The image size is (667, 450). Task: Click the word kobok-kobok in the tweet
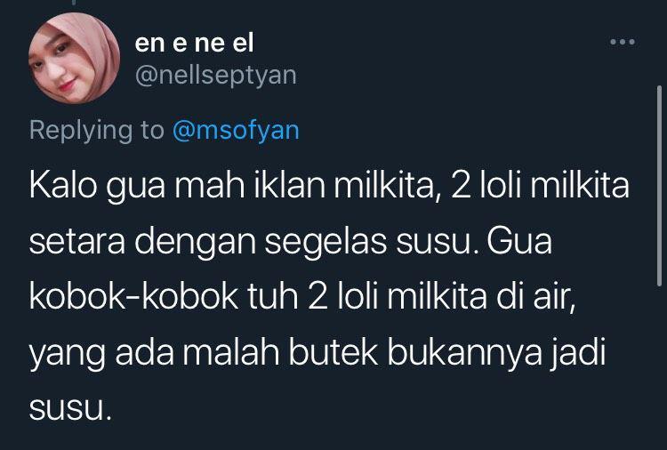[x=133, y=296]
